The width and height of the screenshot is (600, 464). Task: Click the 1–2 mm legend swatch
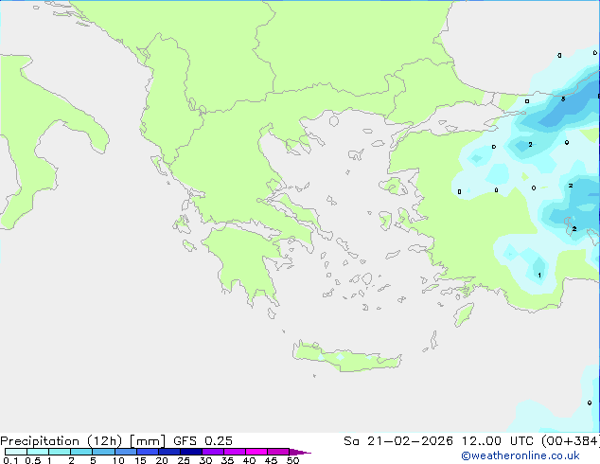pyautogui.click(x=60, y=452)
